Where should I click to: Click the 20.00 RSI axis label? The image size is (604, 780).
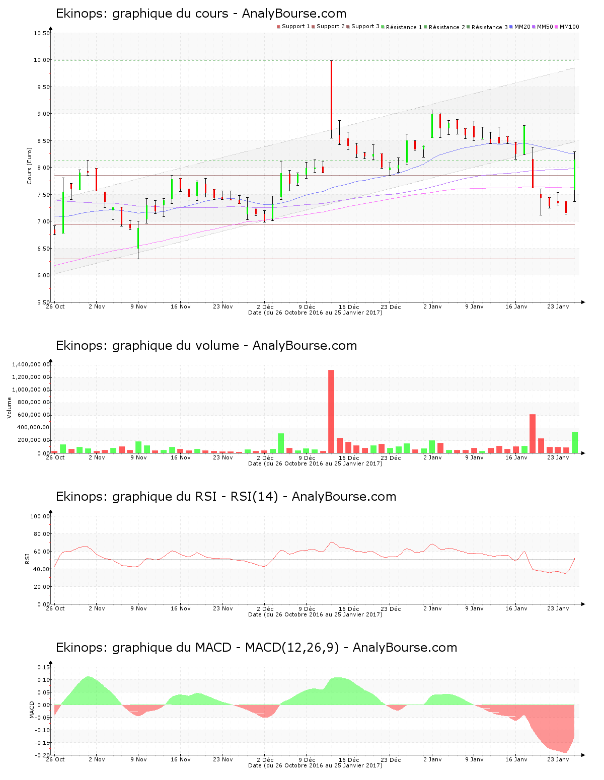(42, 587)
